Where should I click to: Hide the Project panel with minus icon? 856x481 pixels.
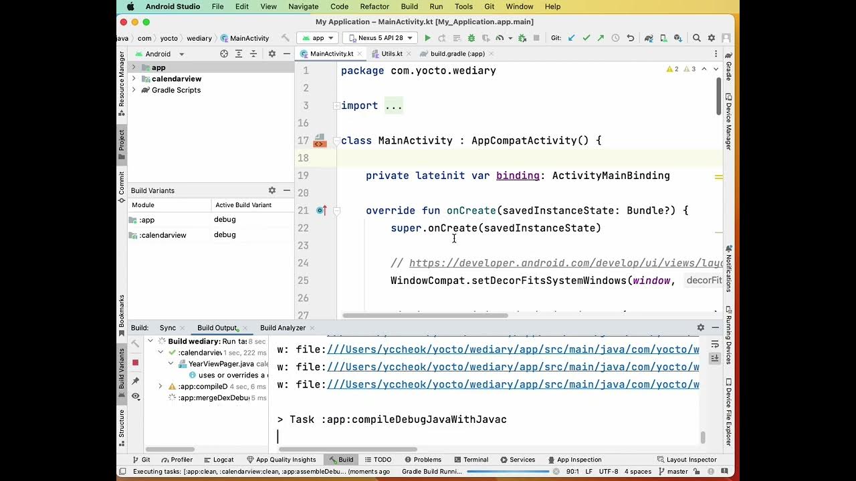click(286, 53)
